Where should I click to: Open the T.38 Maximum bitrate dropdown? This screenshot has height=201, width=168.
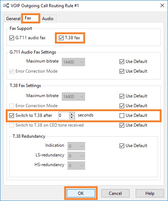73,96
